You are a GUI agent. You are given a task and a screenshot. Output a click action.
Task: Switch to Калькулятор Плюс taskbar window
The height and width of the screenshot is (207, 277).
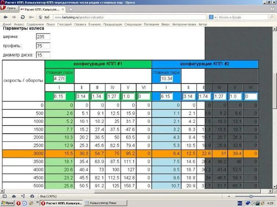(105, 203)
